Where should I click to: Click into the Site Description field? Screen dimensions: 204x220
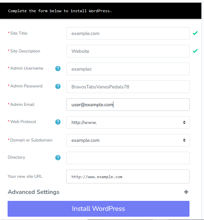pyautogui.click(x=128, y=51)
